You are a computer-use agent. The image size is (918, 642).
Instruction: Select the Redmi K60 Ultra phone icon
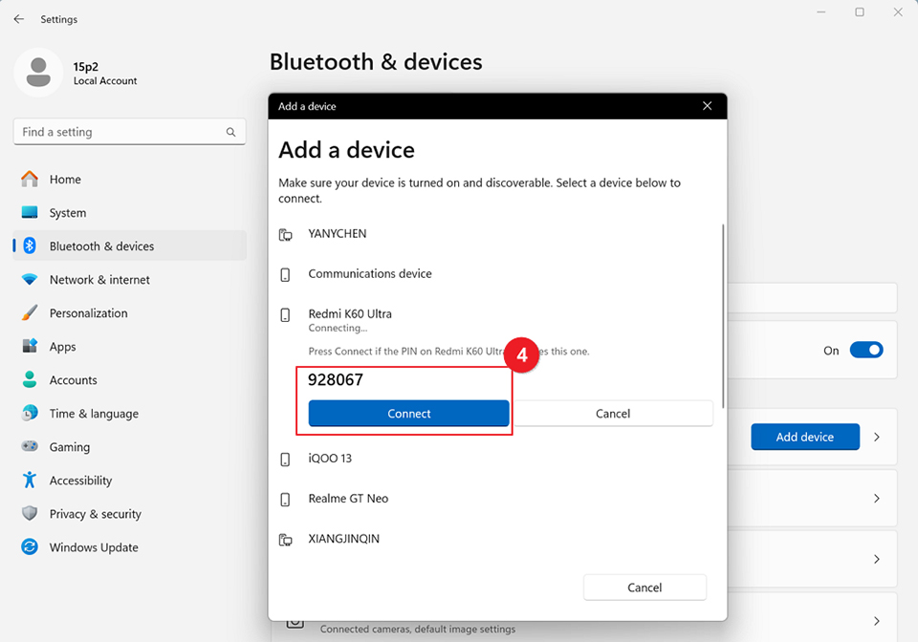(x=285, y=314)
